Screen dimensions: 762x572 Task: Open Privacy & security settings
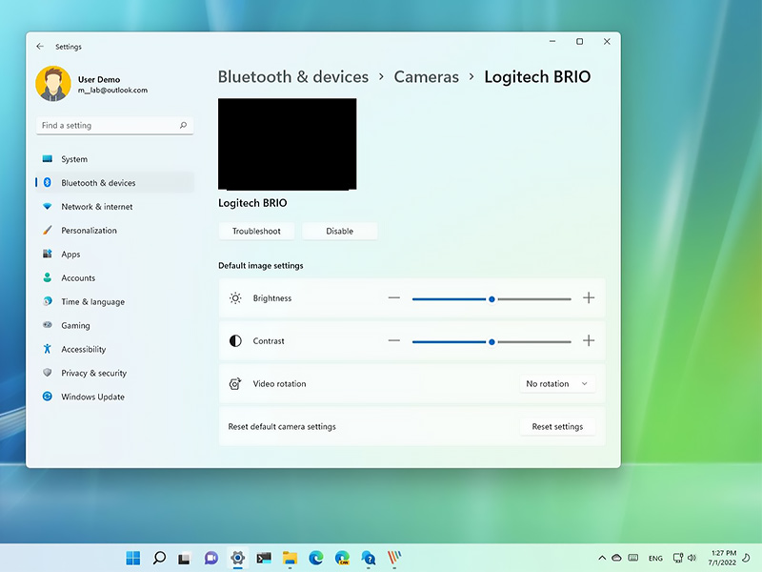coord(114,373)
